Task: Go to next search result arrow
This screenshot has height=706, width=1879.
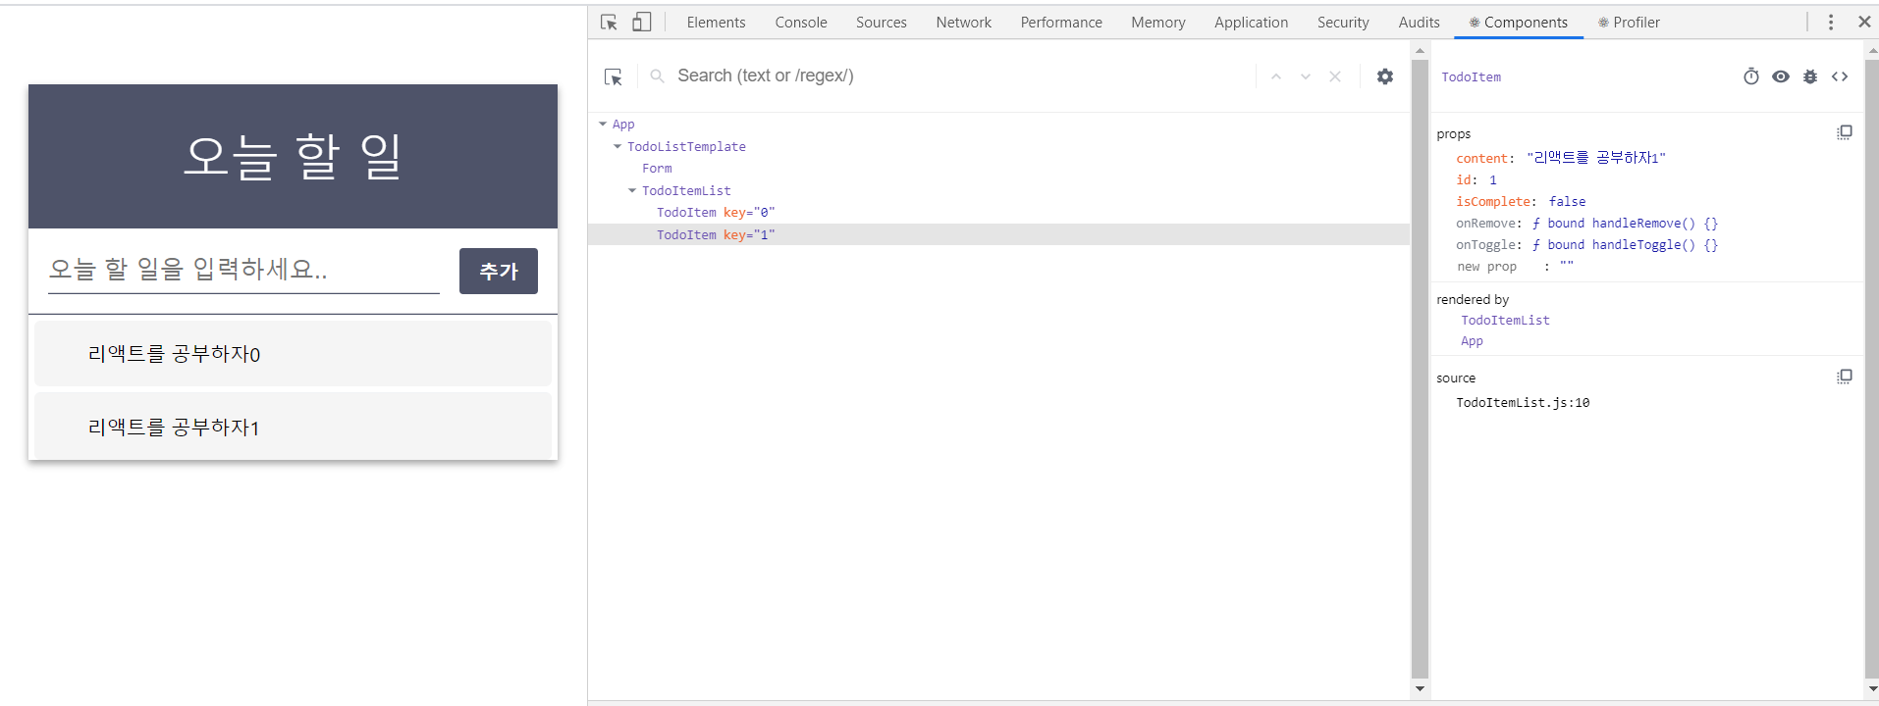Action: pyautogui.click(x=1306, y=76)
